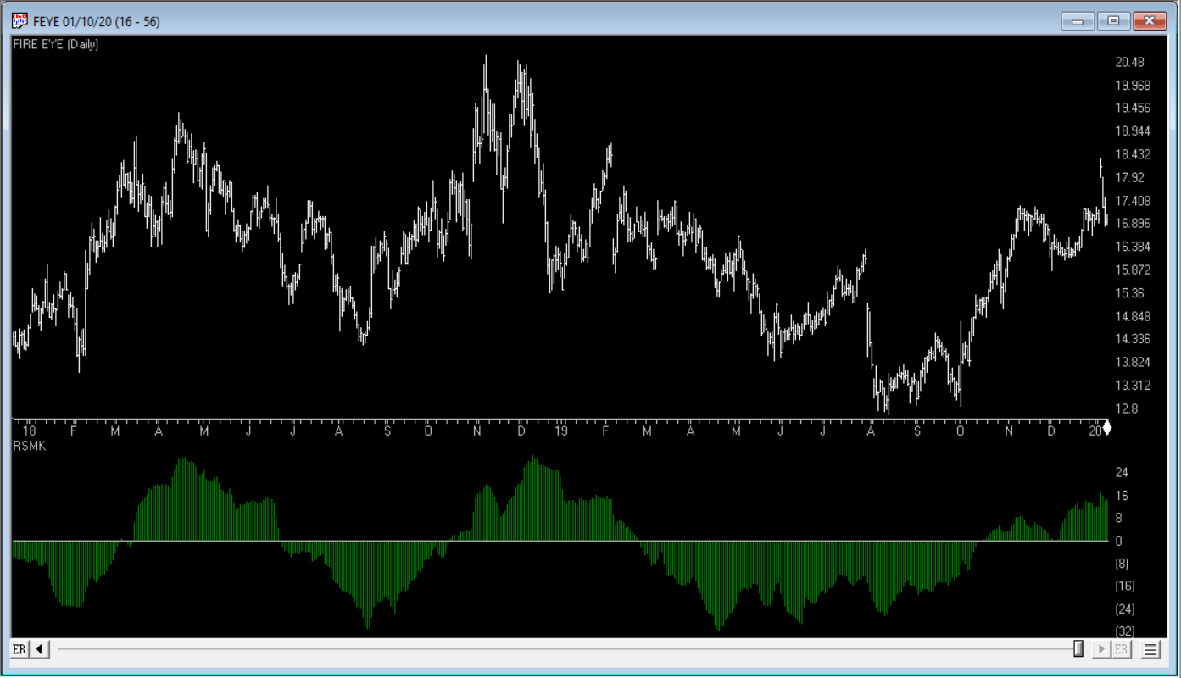Click the 18.944 price axis label
Image resolution: width=1181 pixels, height=678 pixels.
1134,131
